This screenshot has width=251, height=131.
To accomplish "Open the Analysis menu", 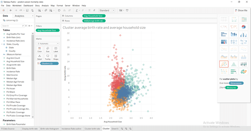I will tap(45, 6).
